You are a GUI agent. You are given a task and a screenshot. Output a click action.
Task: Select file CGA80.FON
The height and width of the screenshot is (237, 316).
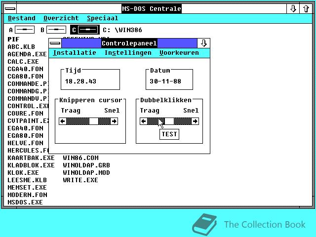pyautogui.click(x=25, y=77)
